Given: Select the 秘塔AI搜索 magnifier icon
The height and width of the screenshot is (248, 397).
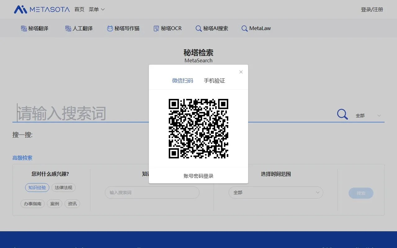Looking at the screenshot, I should (198, 28).
